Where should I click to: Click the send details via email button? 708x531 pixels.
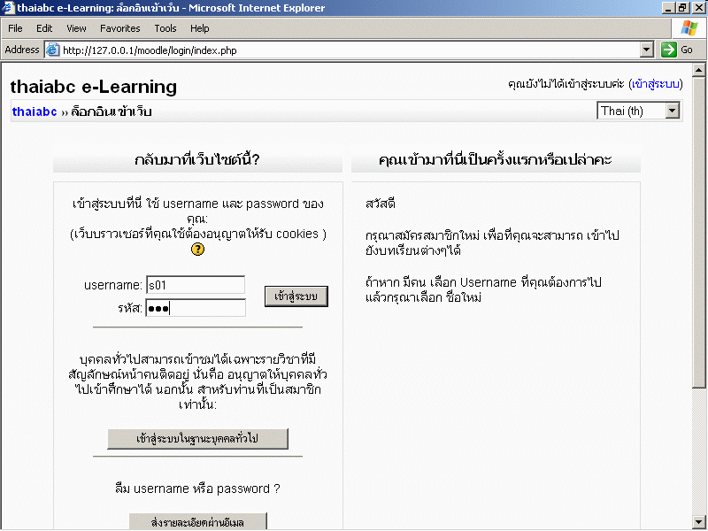coord(197,521)
